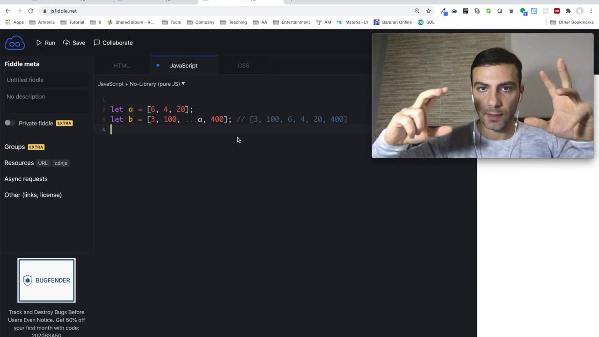This screenshot has width=599, height=337.
Task: Open the Tools bookmarks folder
Action: click(171, 22)
